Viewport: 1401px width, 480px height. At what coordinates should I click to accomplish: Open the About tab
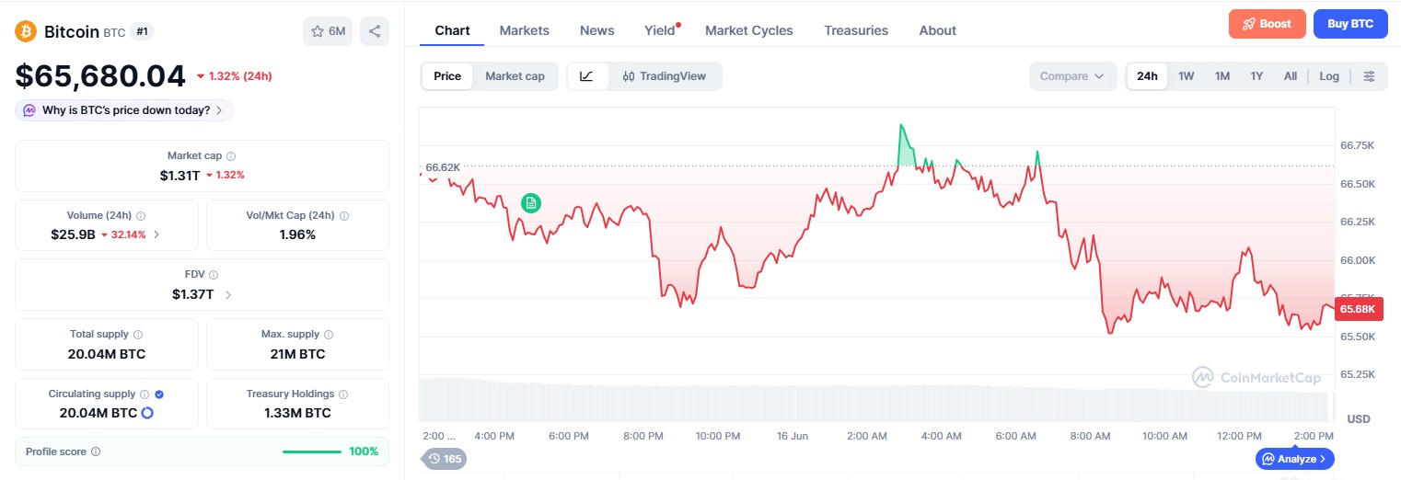[938, 30]
